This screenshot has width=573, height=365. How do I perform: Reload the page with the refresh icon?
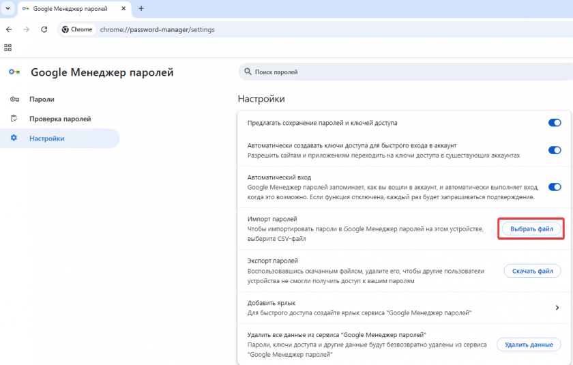[x=44, y=29]
